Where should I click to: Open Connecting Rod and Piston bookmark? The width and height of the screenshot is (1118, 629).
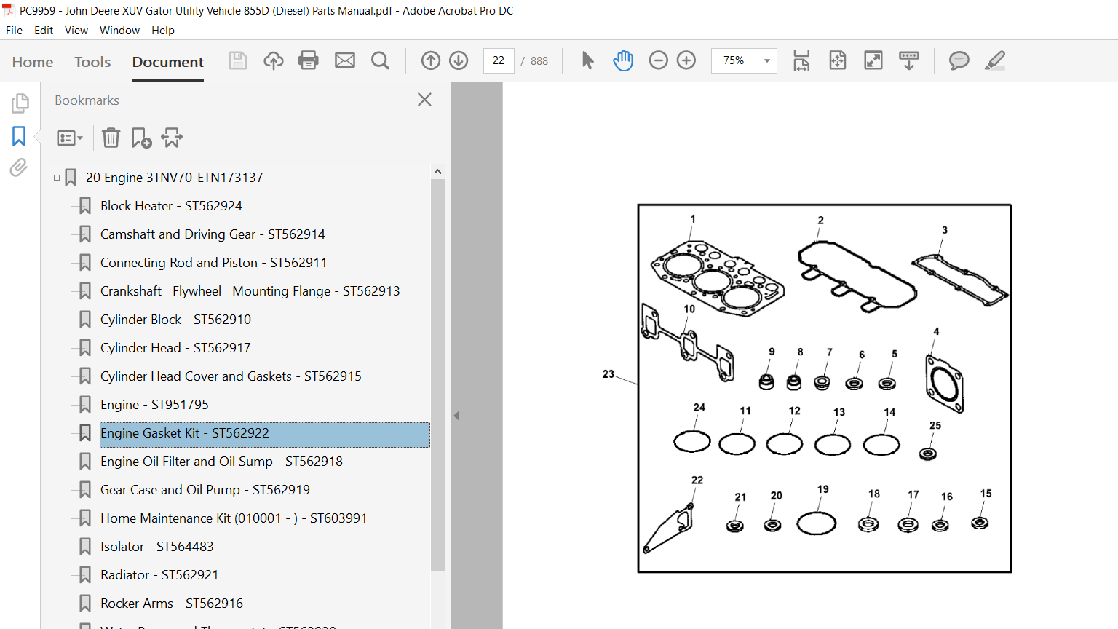click(213, 263)
